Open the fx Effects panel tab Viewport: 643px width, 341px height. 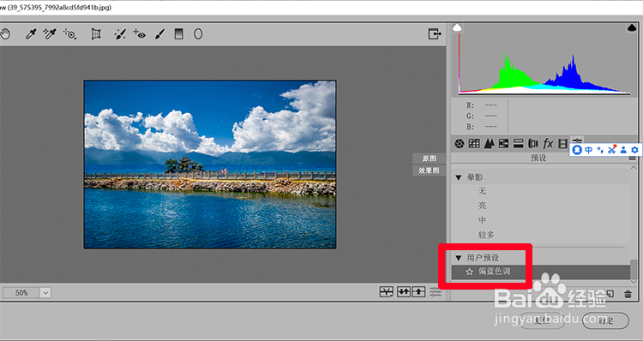click(548, 143)
